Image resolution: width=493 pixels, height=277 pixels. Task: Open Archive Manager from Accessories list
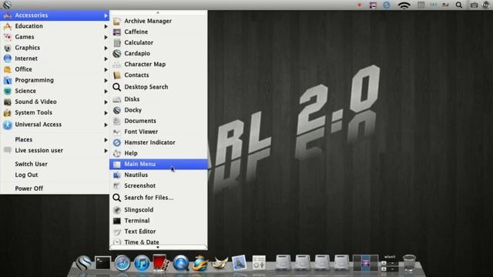158,21
